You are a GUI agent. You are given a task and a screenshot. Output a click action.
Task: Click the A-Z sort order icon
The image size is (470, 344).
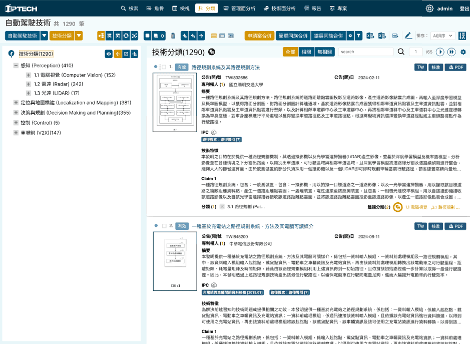462,36
